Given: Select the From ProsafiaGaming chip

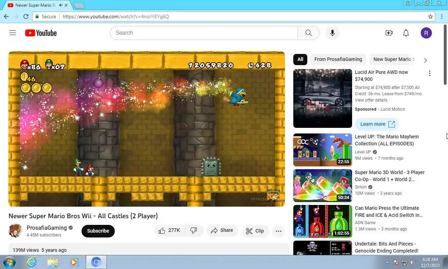Looking at the screenshot, I should pyautogui.click(x=338, y=59).
